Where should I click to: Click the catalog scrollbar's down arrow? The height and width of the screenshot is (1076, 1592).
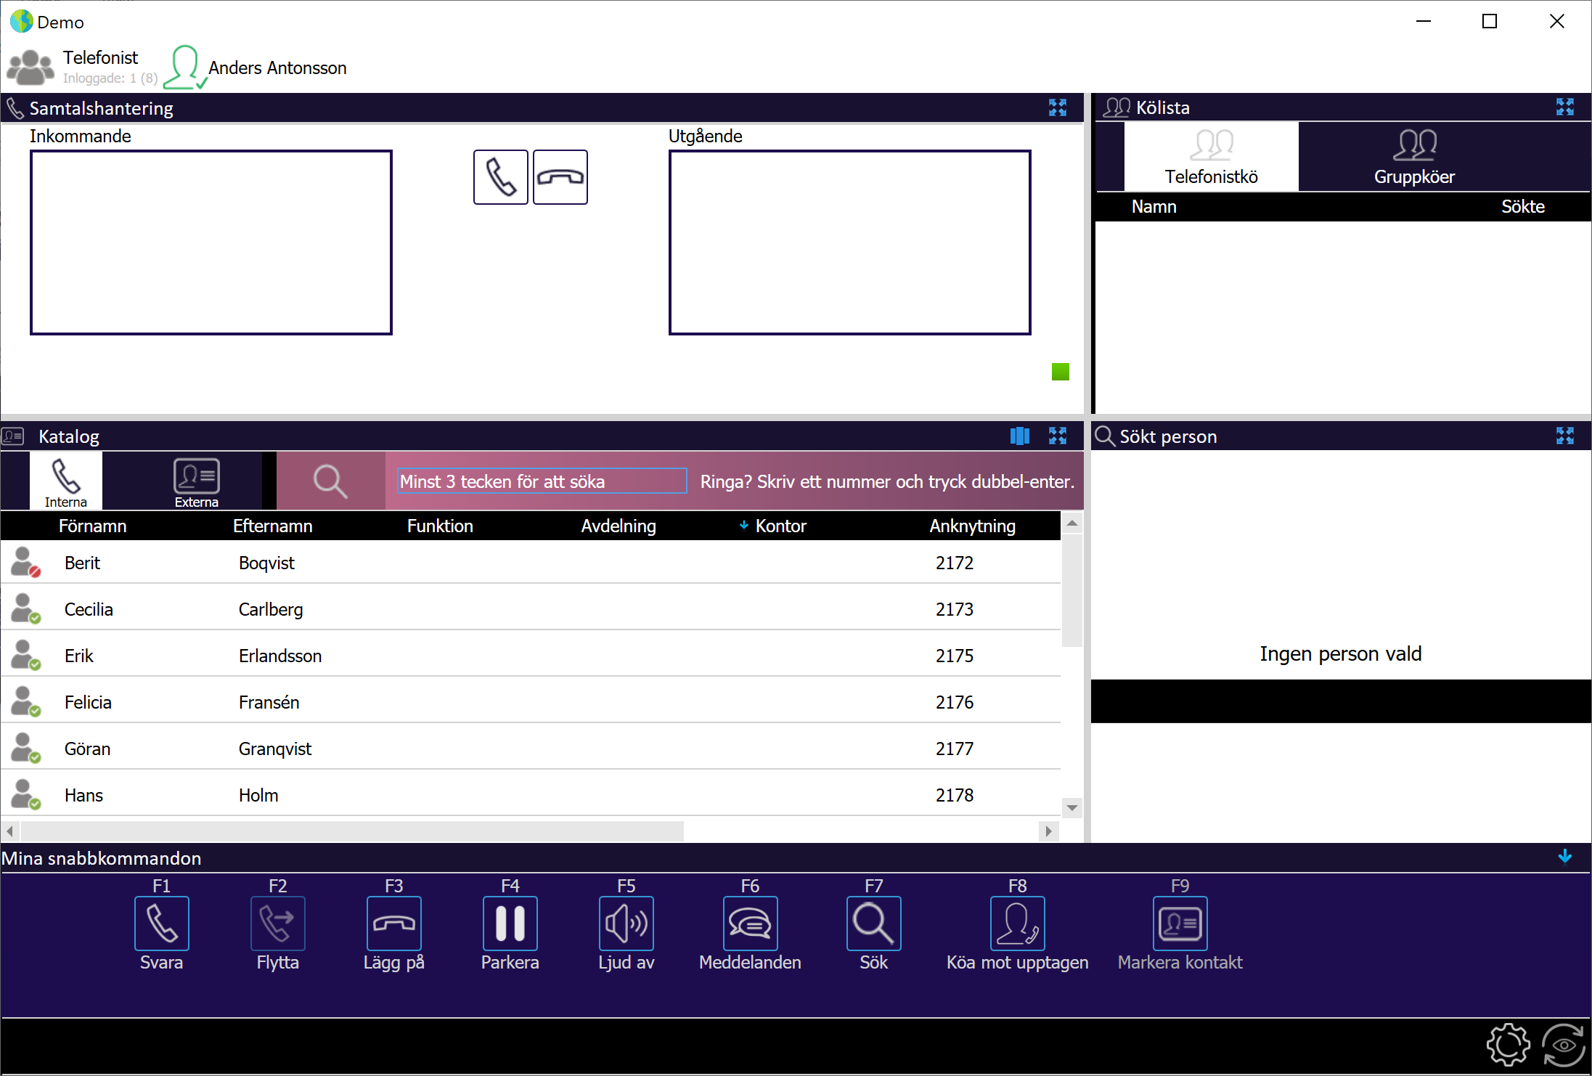[1071, 807]
